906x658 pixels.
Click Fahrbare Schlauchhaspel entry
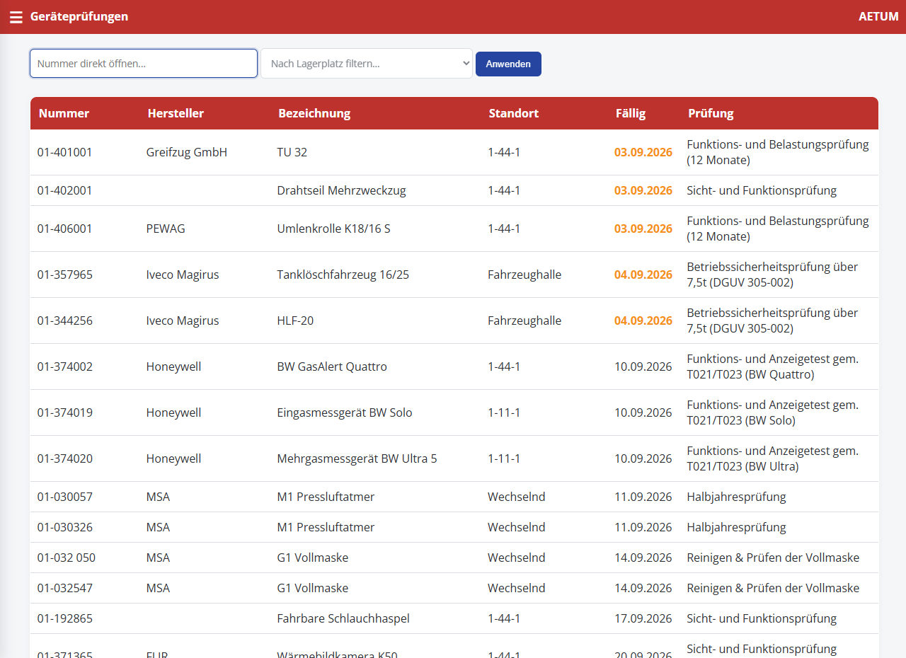tap(343, 618)
